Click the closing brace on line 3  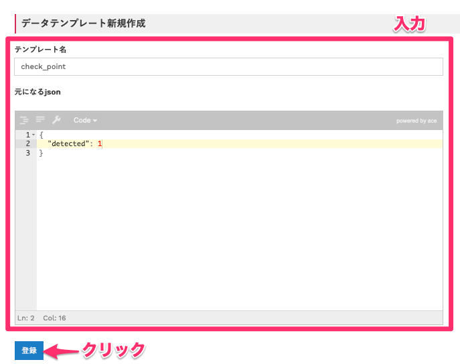coord(41,153)
